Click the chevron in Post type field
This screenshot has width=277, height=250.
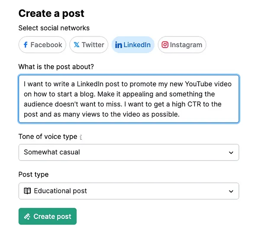click(x=231, y=191)
